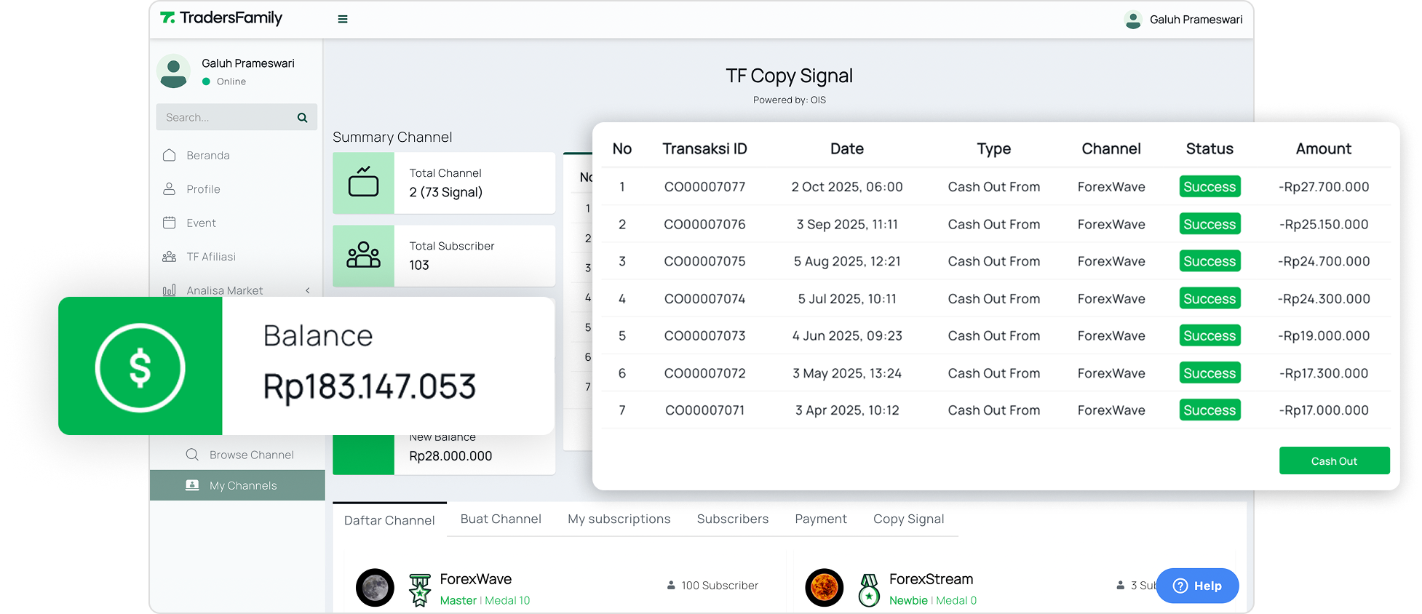
Task: Expand the Analisa Market submenu chevron
Action: point(308,290)
